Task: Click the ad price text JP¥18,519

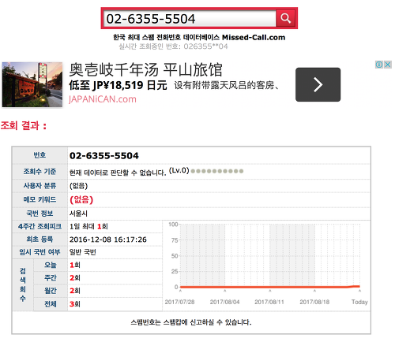Action: (x=118, y=85)
